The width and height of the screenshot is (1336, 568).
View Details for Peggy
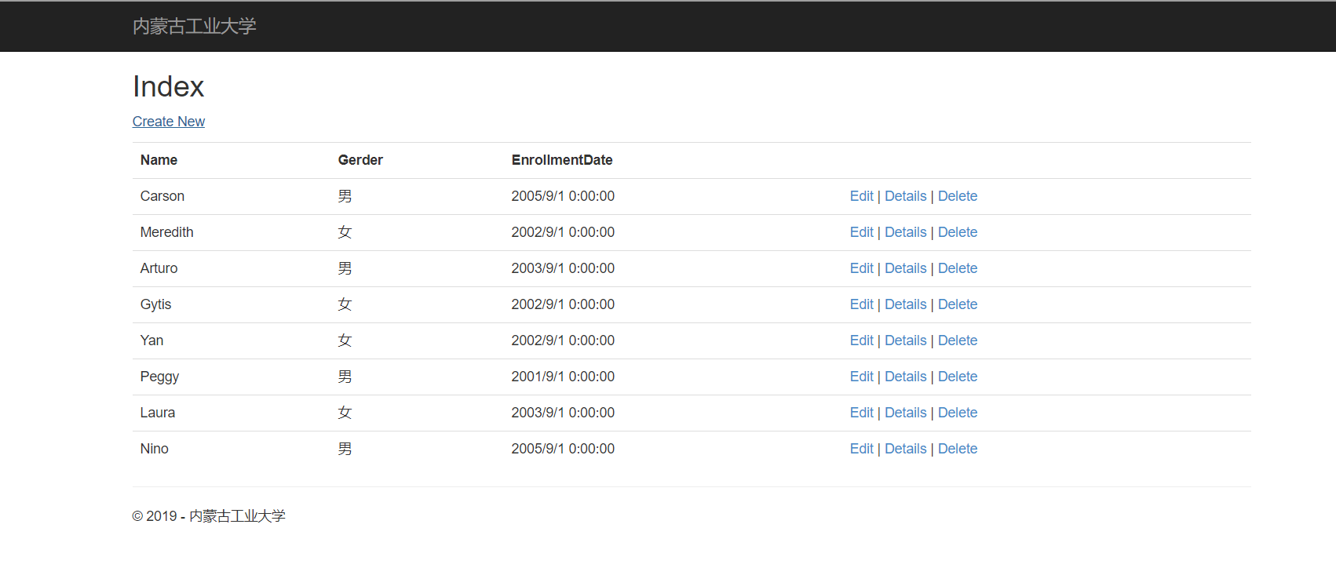point(905,377)
